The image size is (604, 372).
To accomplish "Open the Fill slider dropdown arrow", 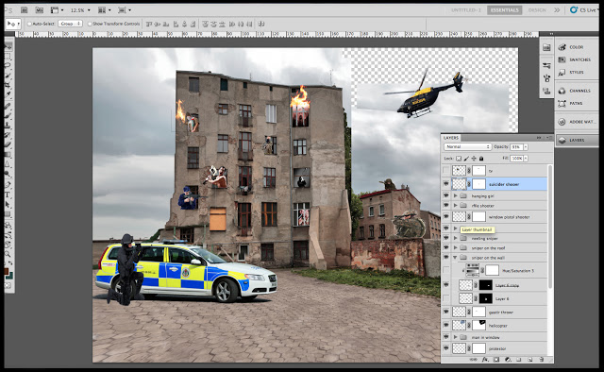I will [x=526, y=159].
